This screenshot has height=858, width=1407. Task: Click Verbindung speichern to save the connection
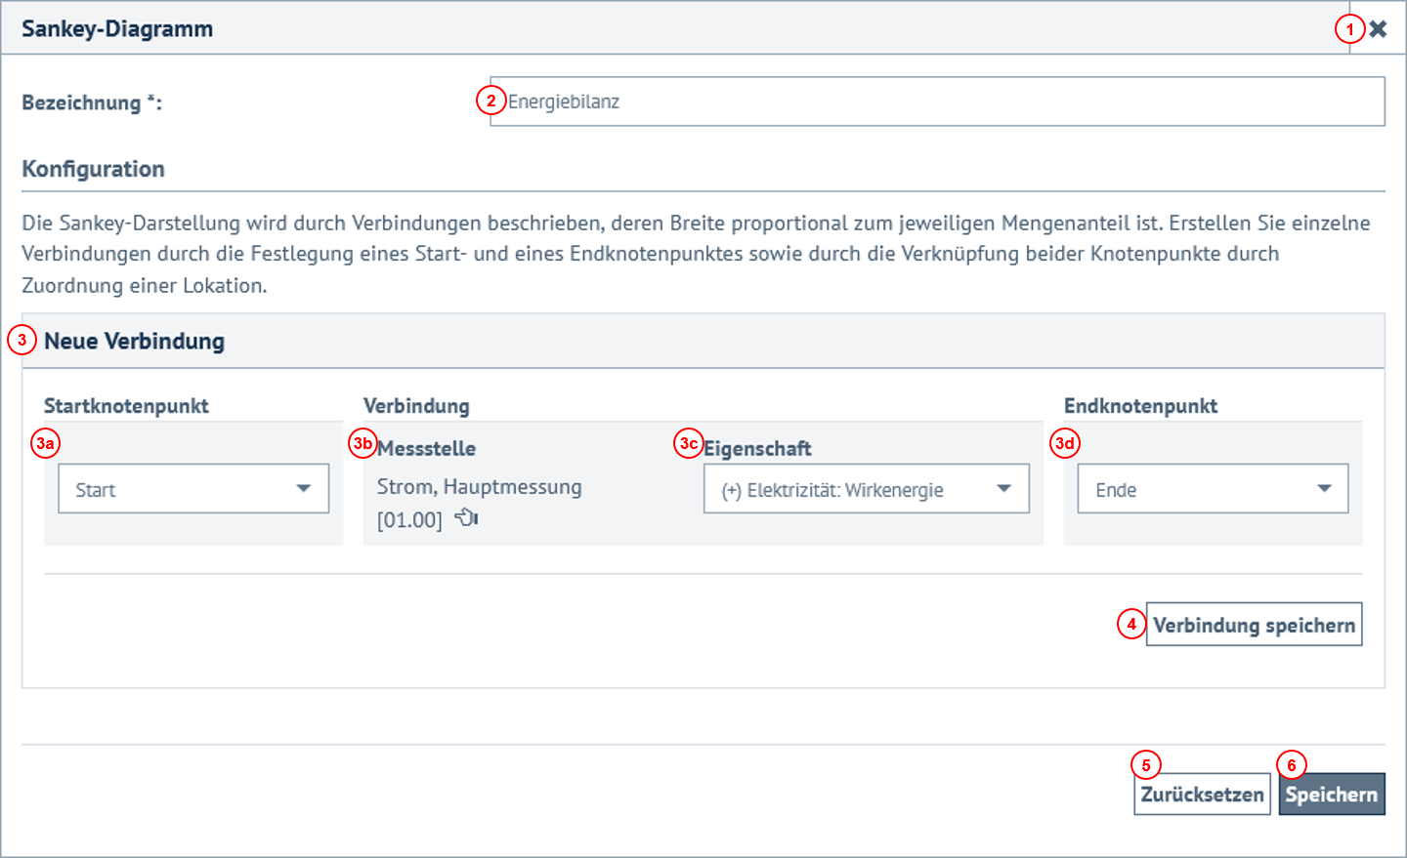click(x=1254, y=624)
